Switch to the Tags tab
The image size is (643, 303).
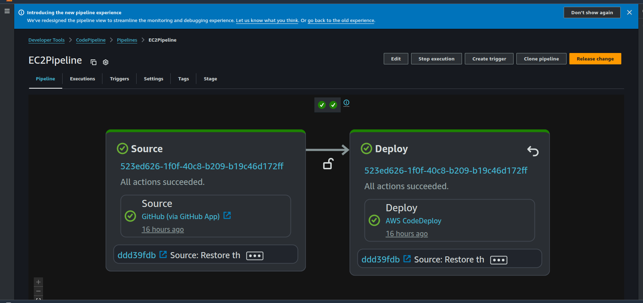click(184, 79)
